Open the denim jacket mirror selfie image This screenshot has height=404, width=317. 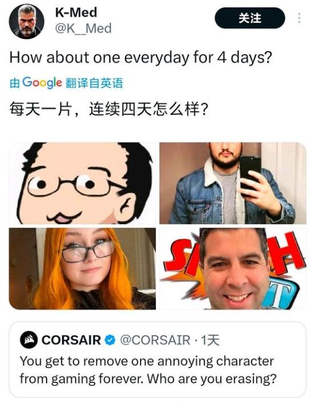[x=233, y=183]
